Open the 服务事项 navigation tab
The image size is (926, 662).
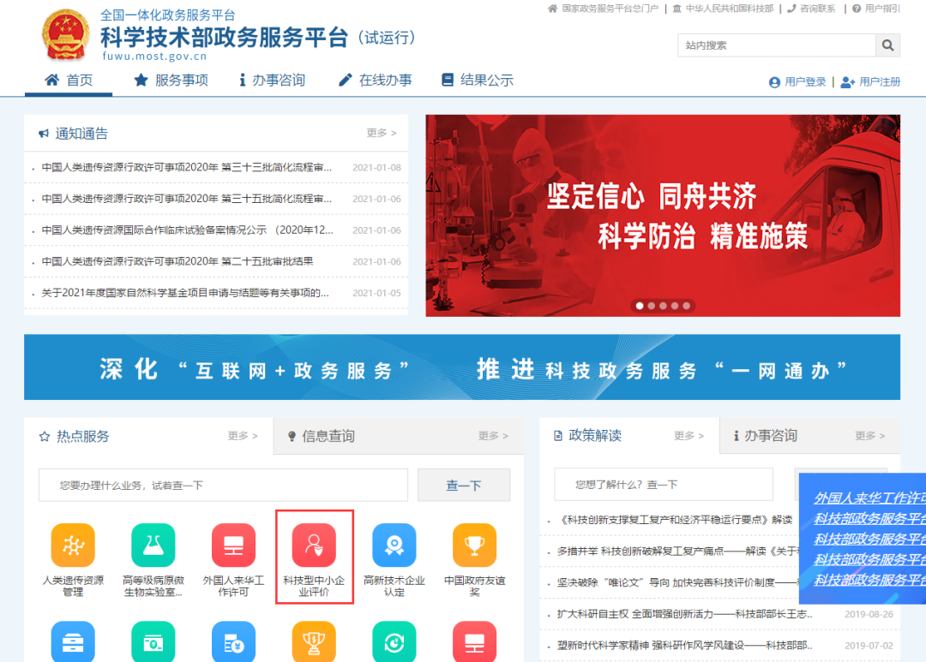(x=171, y=81)
